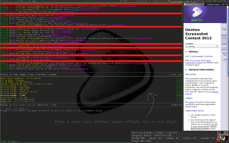Follow the 2011 Screenshot Contest link

tap(198, 61)
